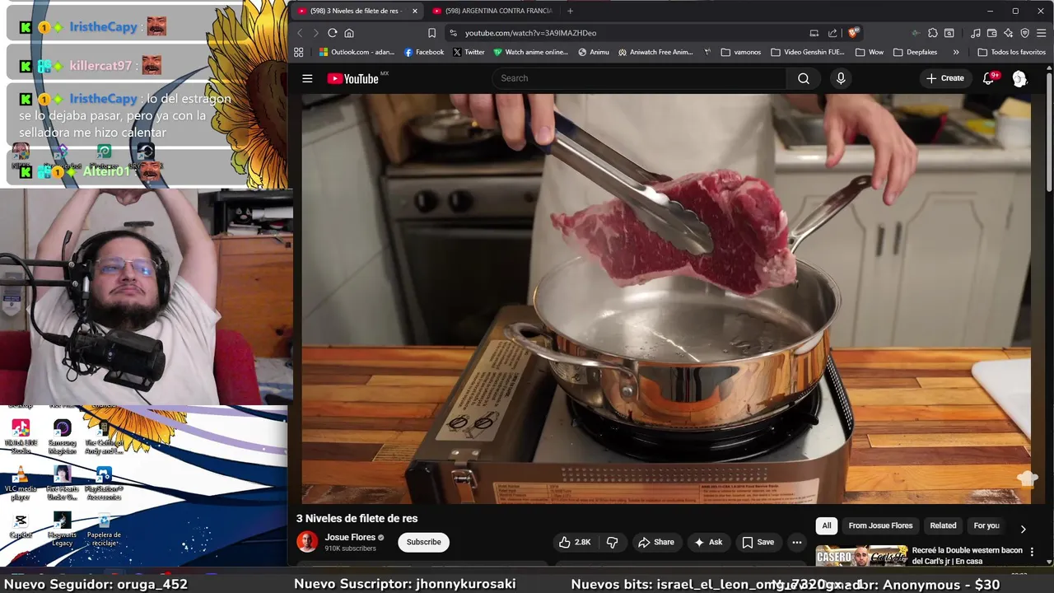
Task: Click the Share button under video
Action: click(656, 542)
